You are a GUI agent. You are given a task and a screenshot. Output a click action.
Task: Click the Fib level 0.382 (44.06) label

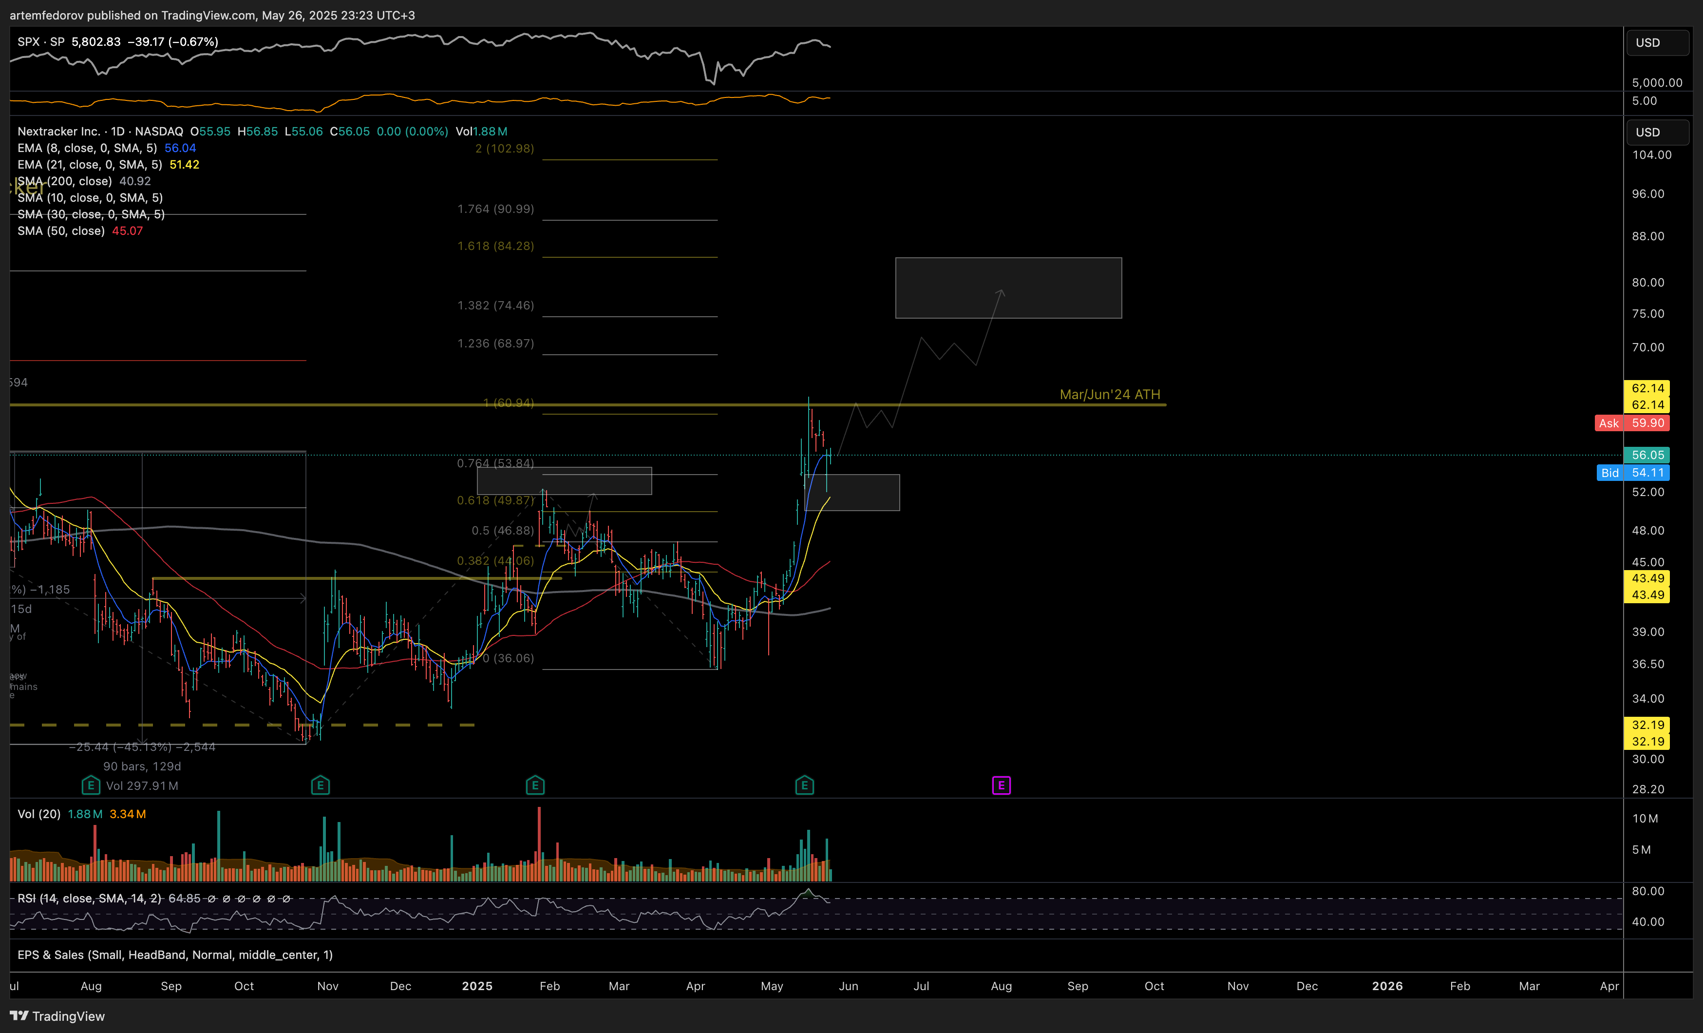[x=495, y=561]
